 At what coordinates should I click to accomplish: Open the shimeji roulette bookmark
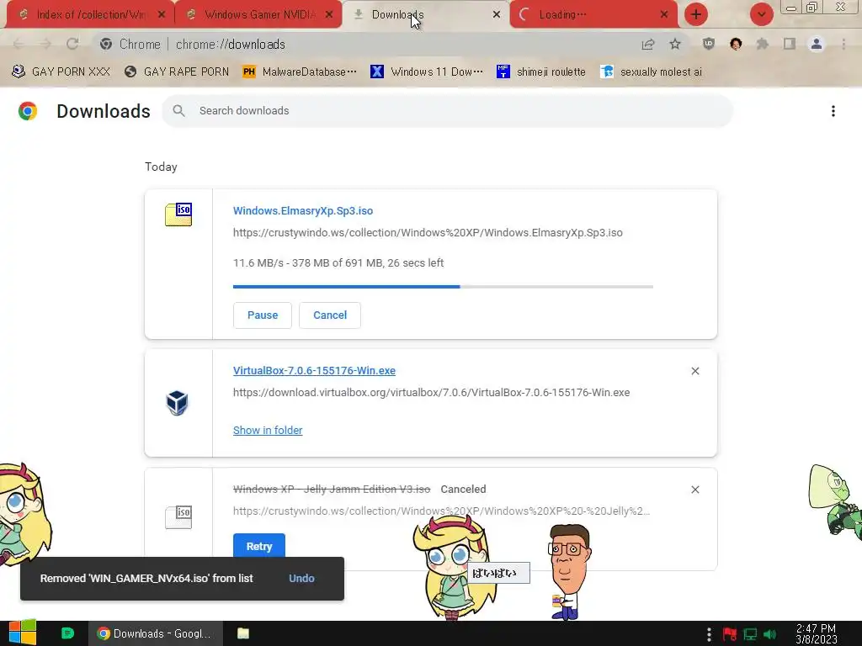pyautogui.click(x=541, y=71)
